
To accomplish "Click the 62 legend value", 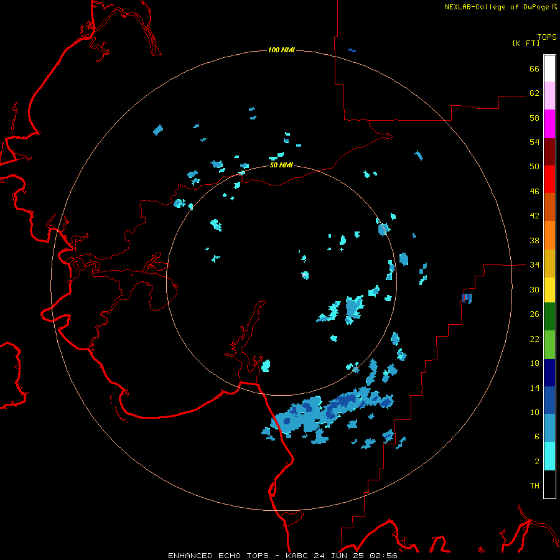I will pyautogui.click(x=534, y=93).
